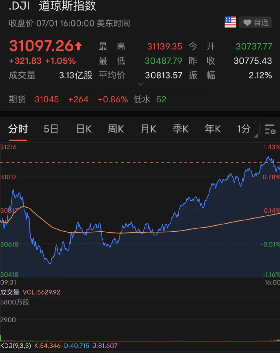Open the 日K chart tab
Viewport: 280px width, 353px height.
[x=84, y=129]
